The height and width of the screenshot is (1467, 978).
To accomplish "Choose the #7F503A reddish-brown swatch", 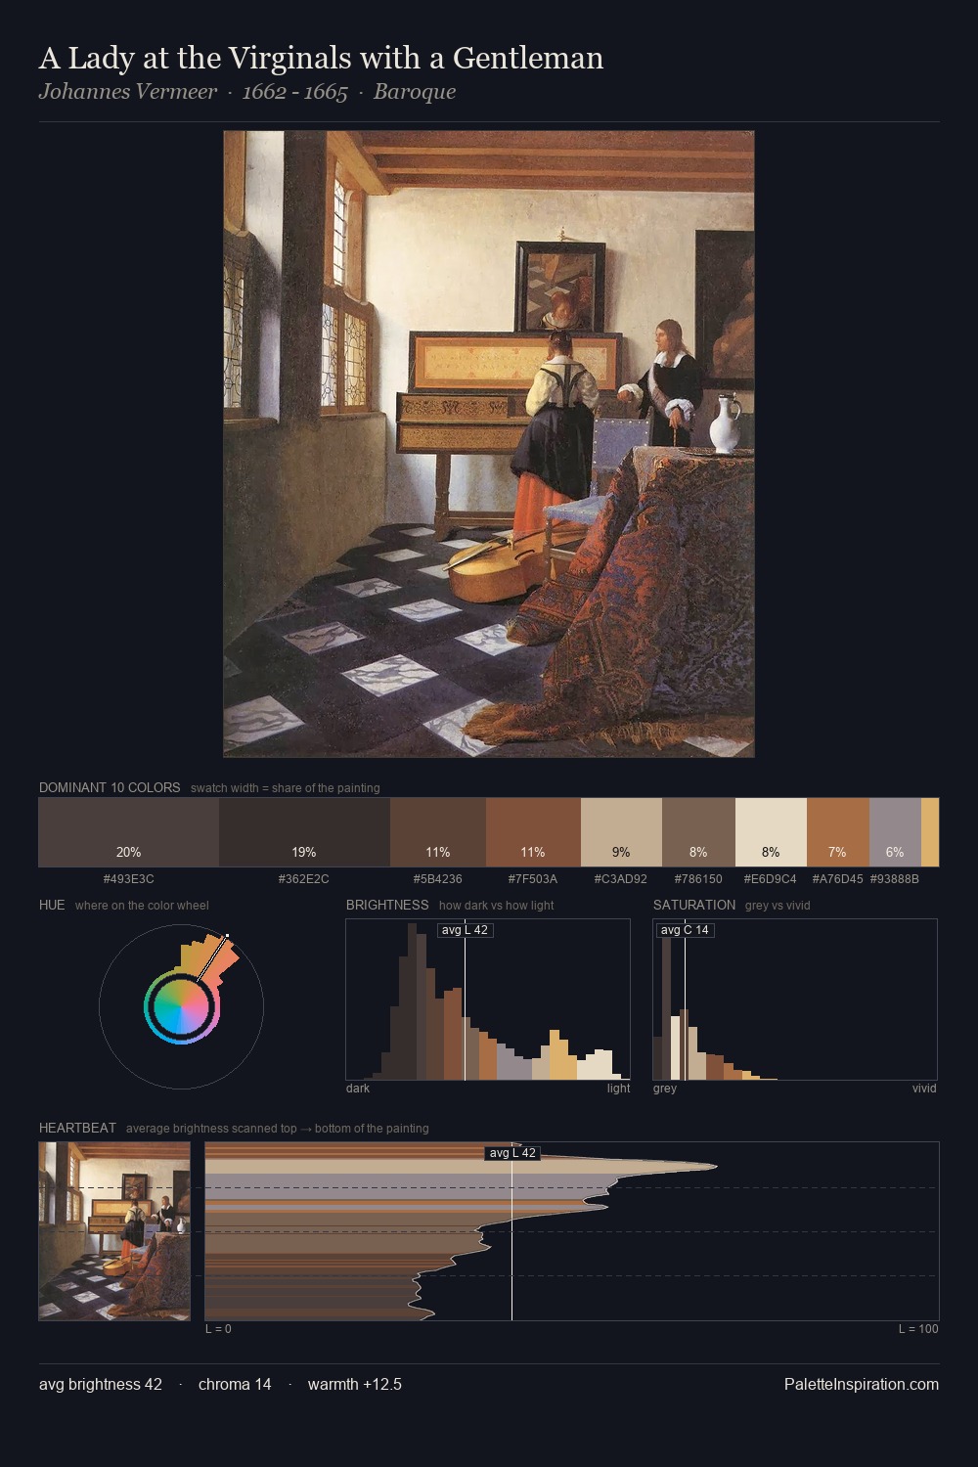I will pyautogui.click(x=533, y=832).
